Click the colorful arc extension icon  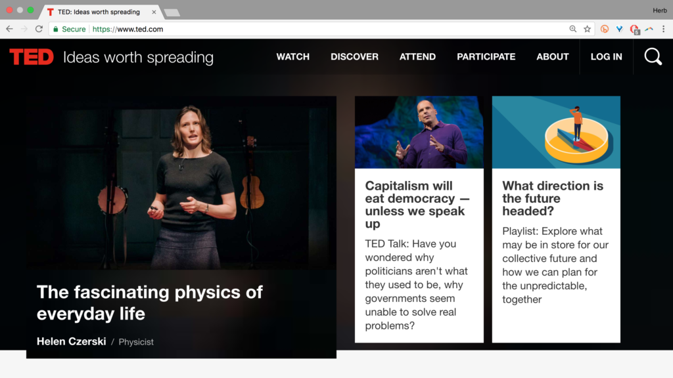tap(649, 29)
